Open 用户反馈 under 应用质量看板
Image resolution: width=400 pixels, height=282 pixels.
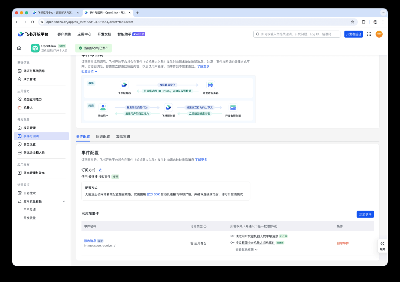[x=30, y=209]
